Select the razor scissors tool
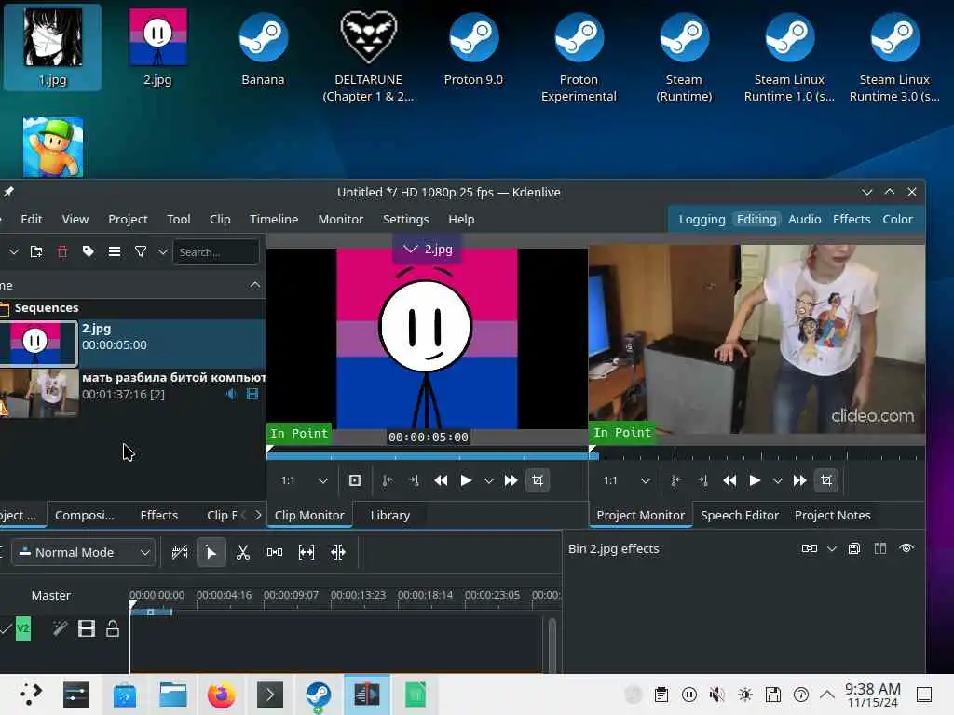This screenshot has width=954, height=715. pos(243,552)
